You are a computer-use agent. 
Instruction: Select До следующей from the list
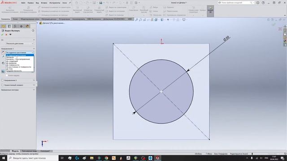click(x=20, y=61)
